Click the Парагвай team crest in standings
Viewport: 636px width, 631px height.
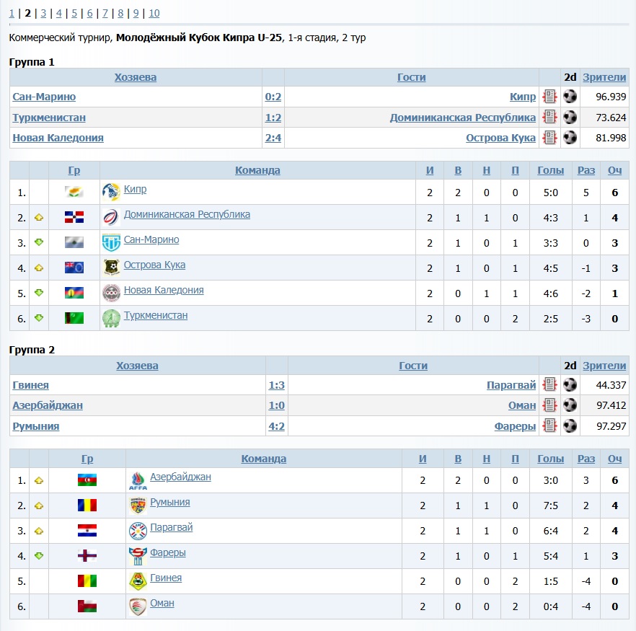pos(137,531)
